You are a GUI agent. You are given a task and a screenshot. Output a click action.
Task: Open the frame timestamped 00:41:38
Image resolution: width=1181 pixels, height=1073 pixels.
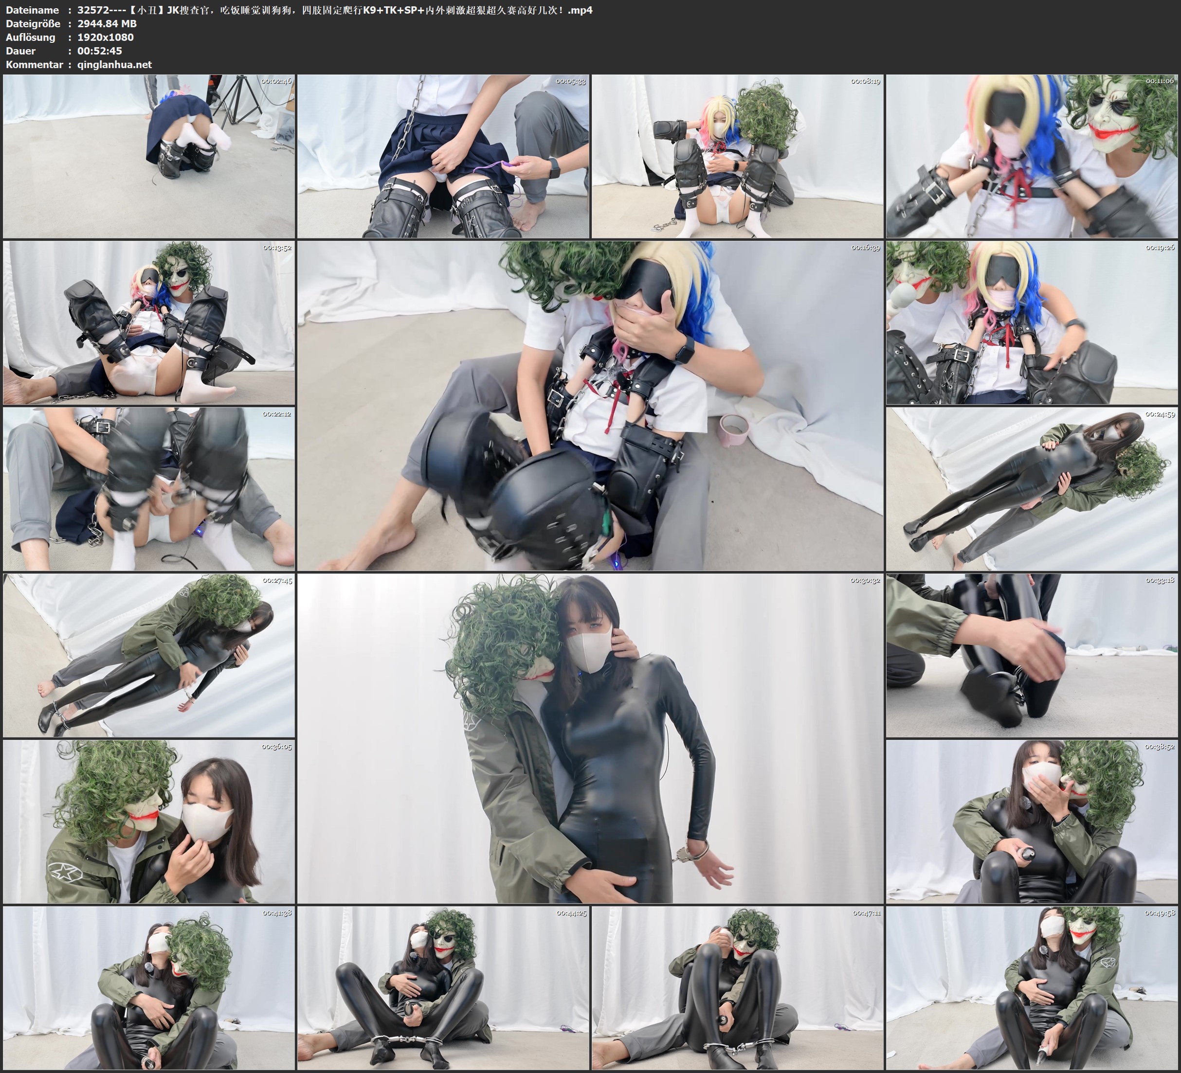[x=149, y=988]
